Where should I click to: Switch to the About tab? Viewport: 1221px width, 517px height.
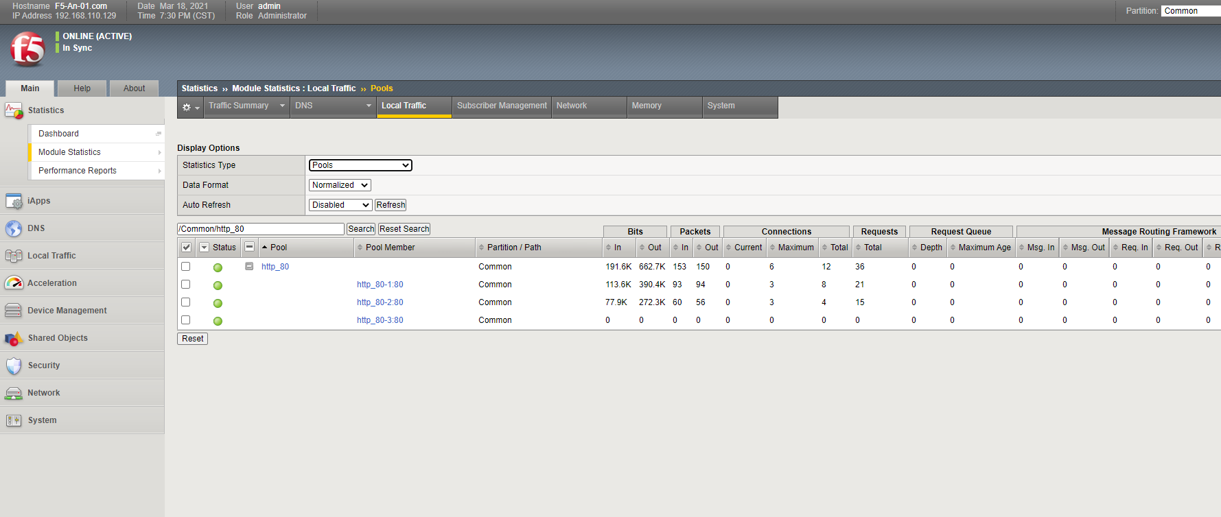point(134,88)
